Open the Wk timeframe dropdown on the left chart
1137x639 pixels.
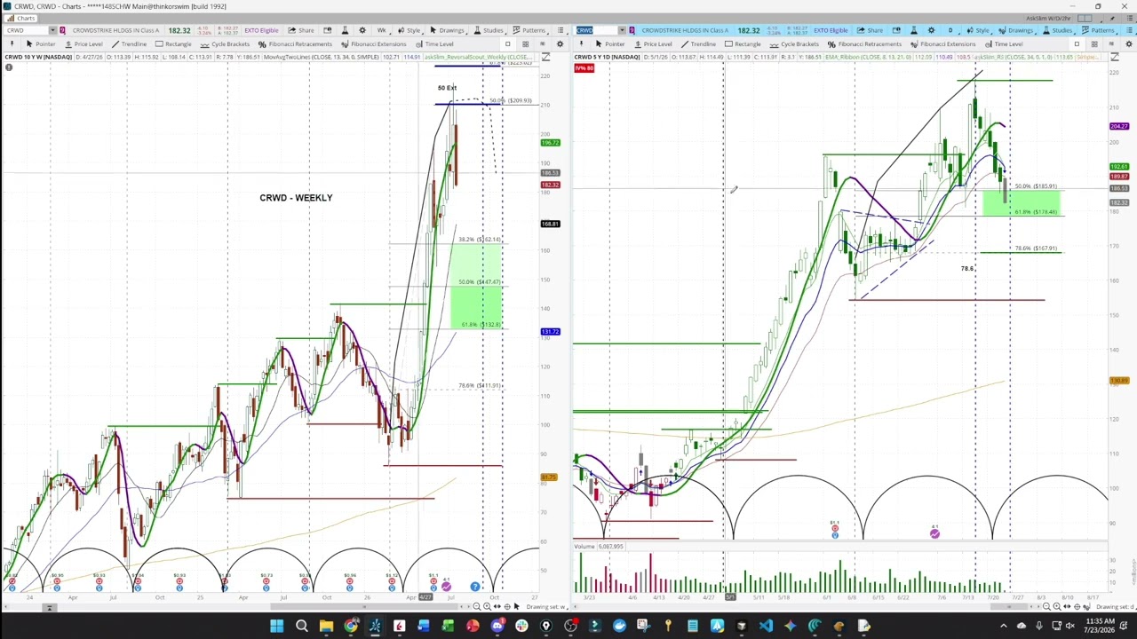383,30
